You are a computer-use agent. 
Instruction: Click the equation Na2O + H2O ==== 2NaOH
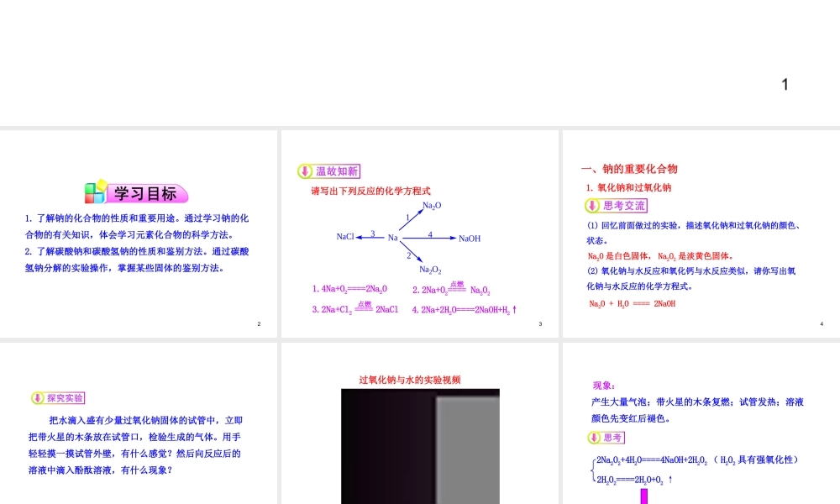click(633, 304)
